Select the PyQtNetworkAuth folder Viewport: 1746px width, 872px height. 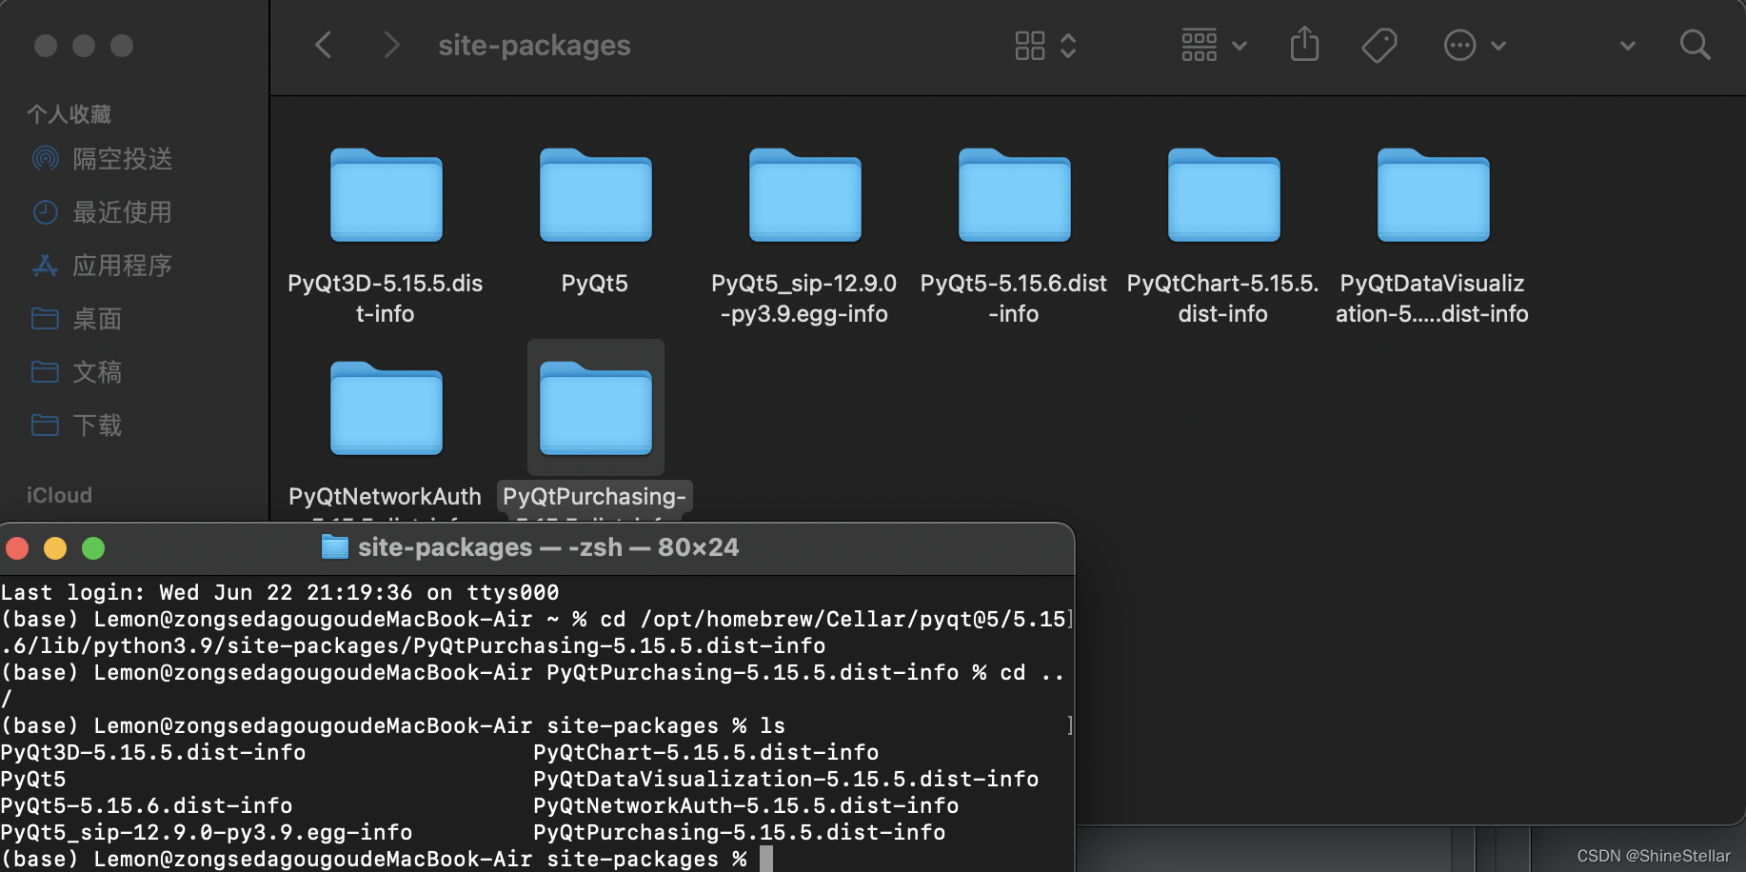pyautogui.click(x=385, y=409)
